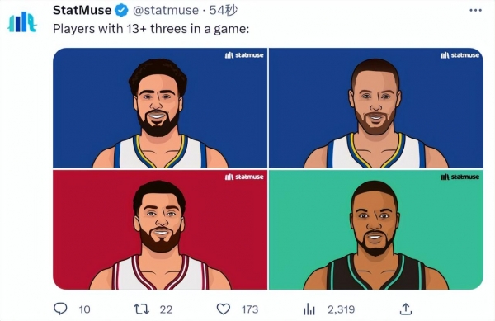The height and width of the screenshot is (321, 495).
Task: Click the 22 retweets count
Action: coord(166,309)
